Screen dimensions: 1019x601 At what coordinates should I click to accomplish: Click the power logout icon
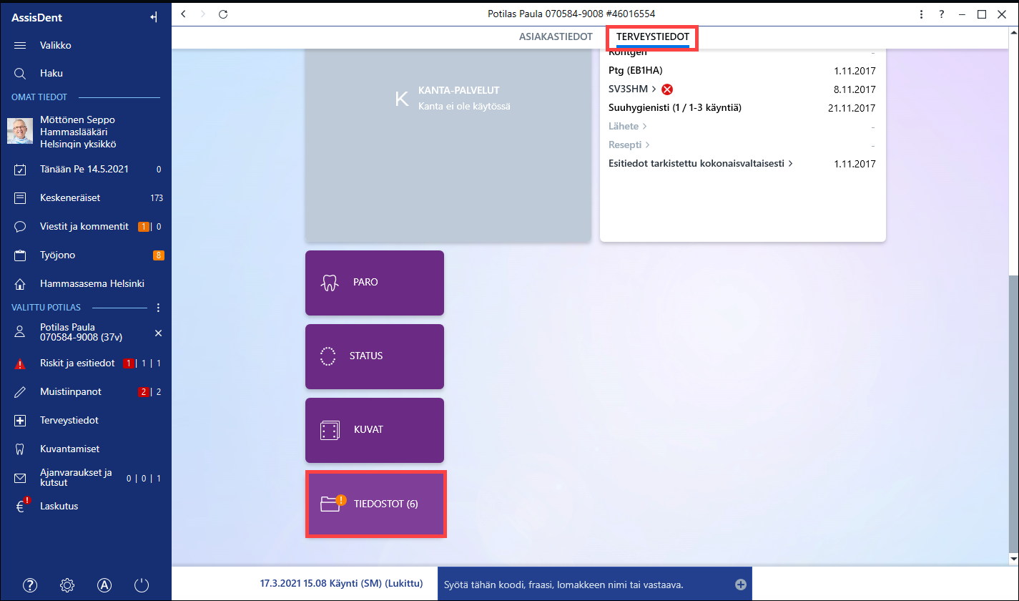pyautogui.click(x=142, y=585)
